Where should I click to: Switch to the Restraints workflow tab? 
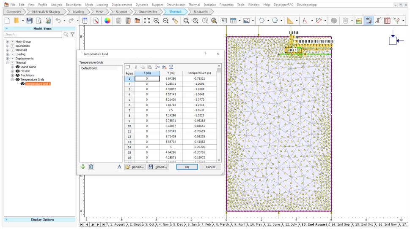point(200,12)
